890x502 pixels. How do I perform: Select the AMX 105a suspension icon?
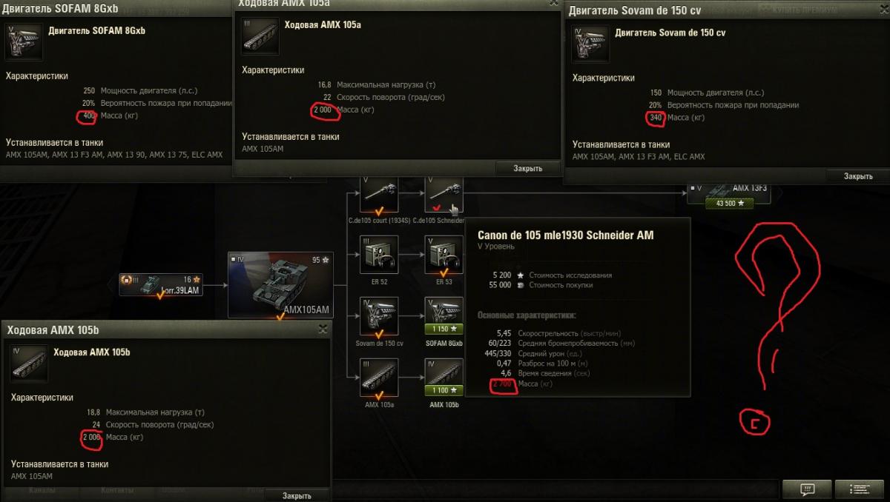tap(379, 378)
